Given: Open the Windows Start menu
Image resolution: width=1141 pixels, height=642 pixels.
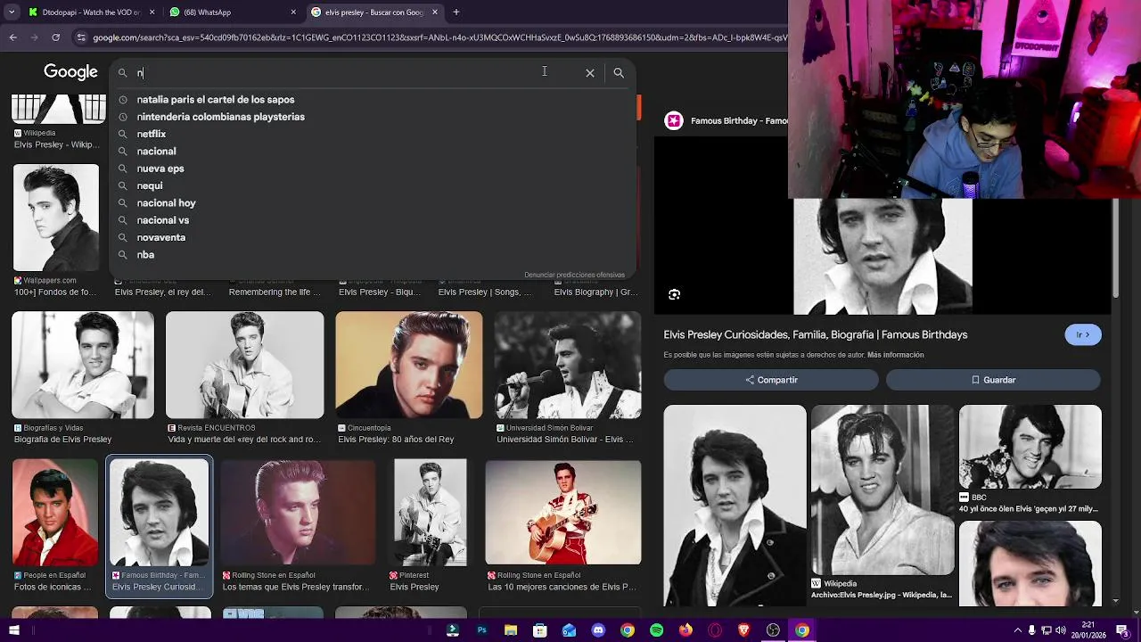Looking at the screenshot, I should (x=12, y=630).
